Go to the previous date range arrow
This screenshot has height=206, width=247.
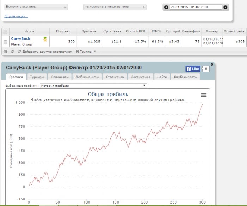166,7
